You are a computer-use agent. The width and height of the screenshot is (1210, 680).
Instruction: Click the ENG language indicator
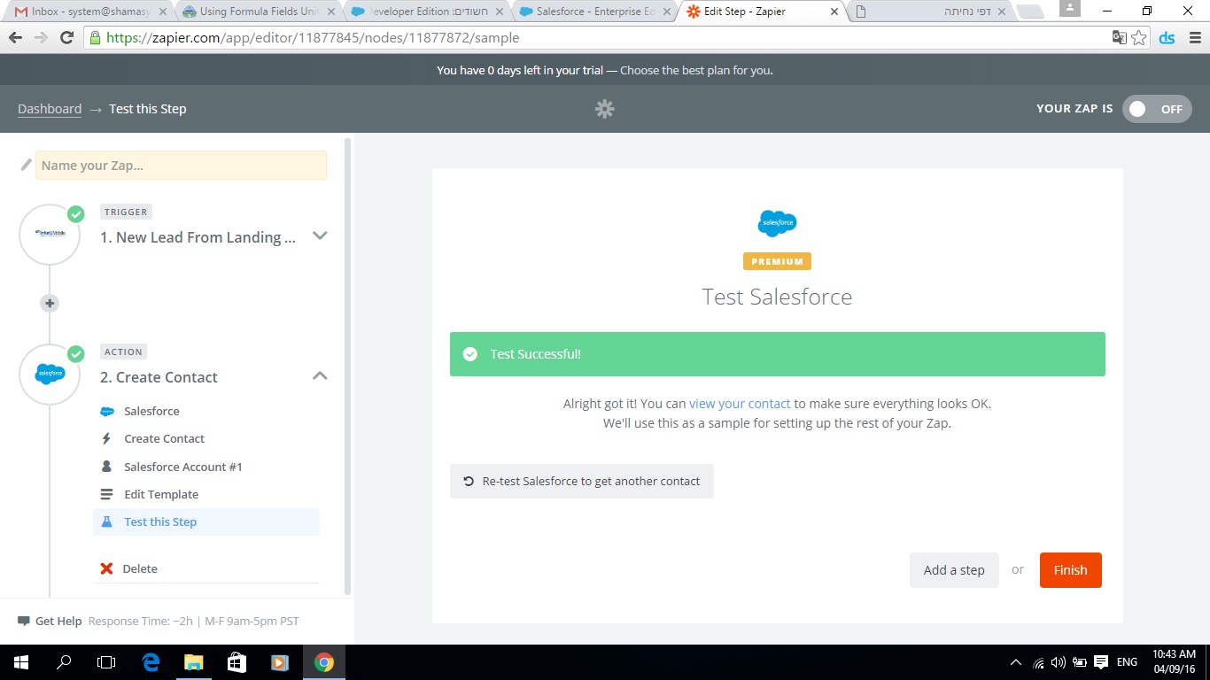1127,662
